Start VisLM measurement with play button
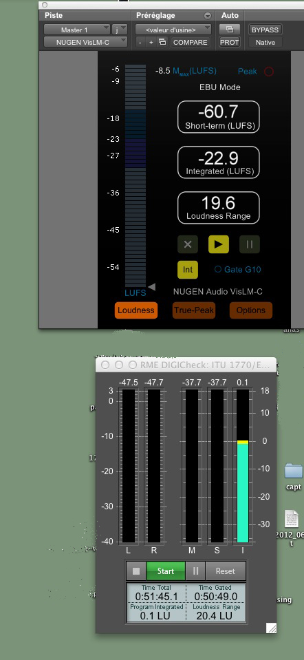The image size is (304, 660). click(219, 244)
